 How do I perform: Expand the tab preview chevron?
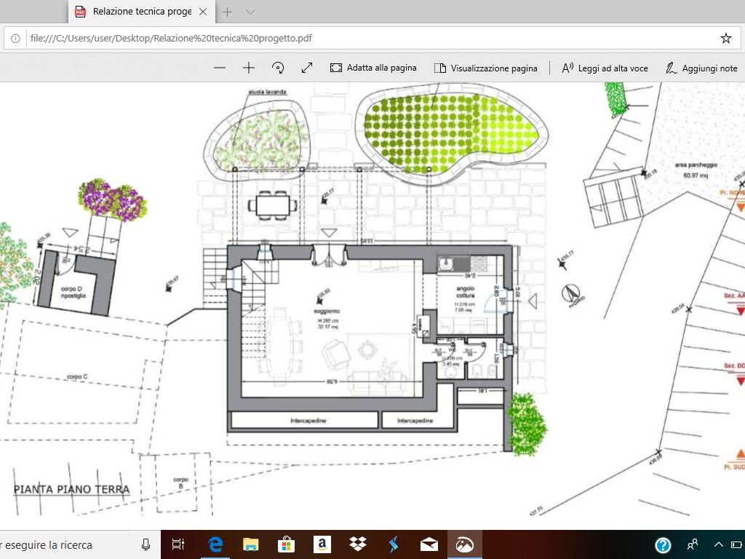click(x=251, y=12)
